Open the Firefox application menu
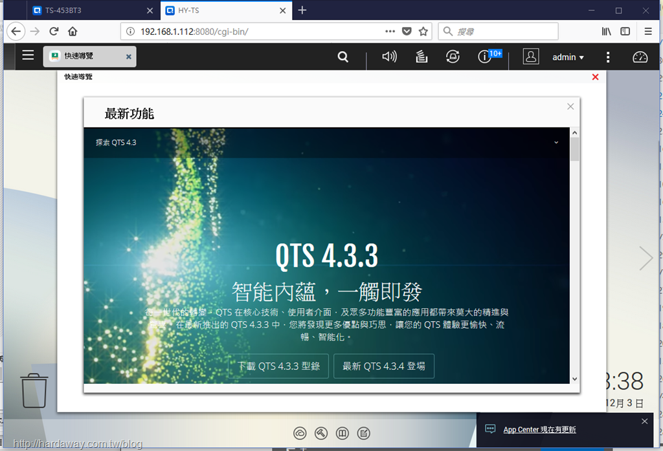Viewport: 663px width, 451px height. tap(647, 31)
